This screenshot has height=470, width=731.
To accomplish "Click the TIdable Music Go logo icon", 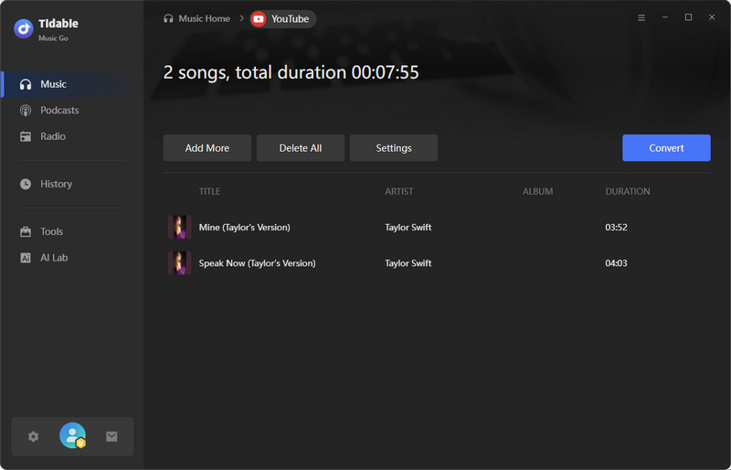I will point(24,29).
